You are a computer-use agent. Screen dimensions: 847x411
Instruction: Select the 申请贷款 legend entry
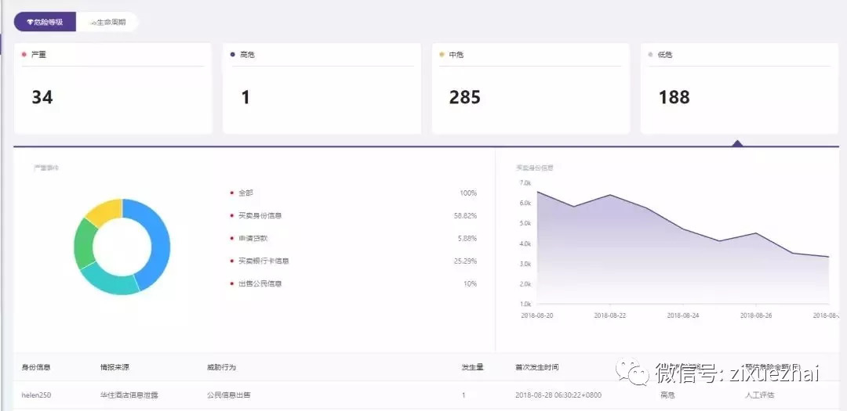point(253,238)
